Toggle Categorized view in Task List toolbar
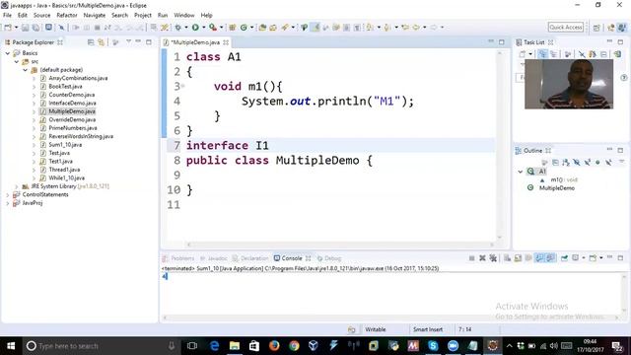This screenshot has height=355, width=631. click(x=542, y=54)
